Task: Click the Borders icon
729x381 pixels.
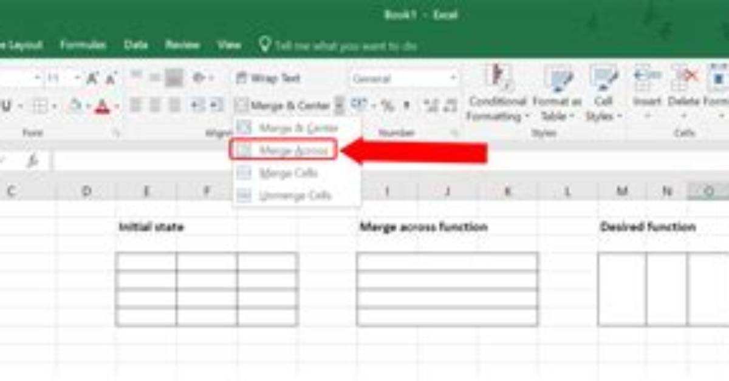Action: coord(40,106)
